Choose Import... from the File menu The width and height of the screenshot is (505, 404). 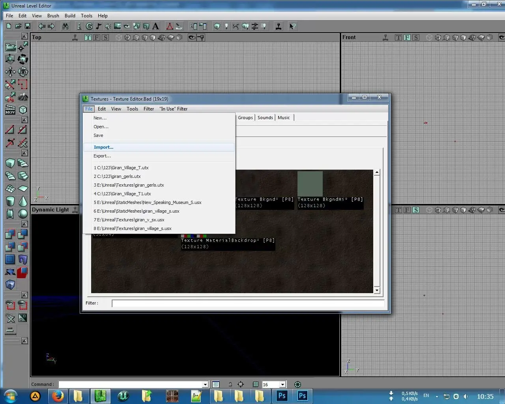(159, 147)
